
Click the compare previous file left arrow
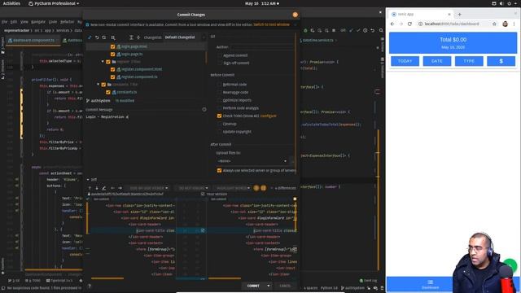click(x=112, y=188)
